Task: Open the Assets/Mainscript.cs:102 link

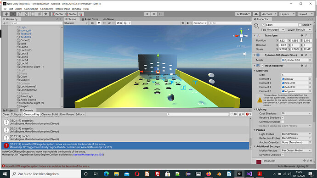Action: point(88,155)
